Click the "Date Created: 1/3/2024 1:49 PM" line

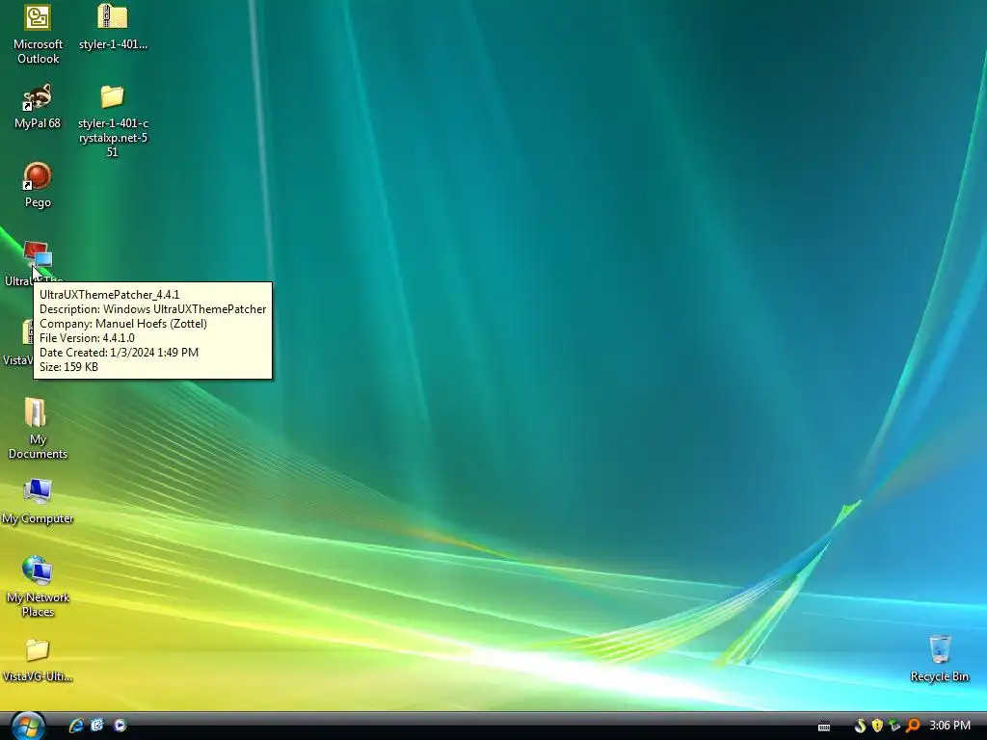pyautogui.click(x=119, y=353)
